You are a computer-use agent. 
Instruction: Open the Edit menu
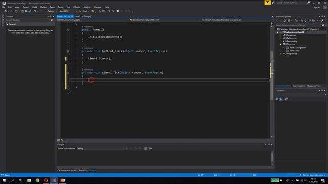[x=10, y=7]
